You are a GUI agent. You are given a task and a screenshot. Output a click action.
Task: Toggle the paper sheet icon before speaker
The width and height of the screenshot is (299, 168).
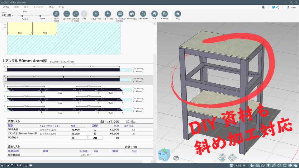pos(285,165)
